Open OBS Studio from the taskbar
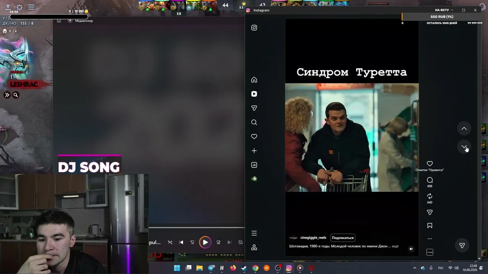This screenshot has height=274, width=488. click(278, 268)
